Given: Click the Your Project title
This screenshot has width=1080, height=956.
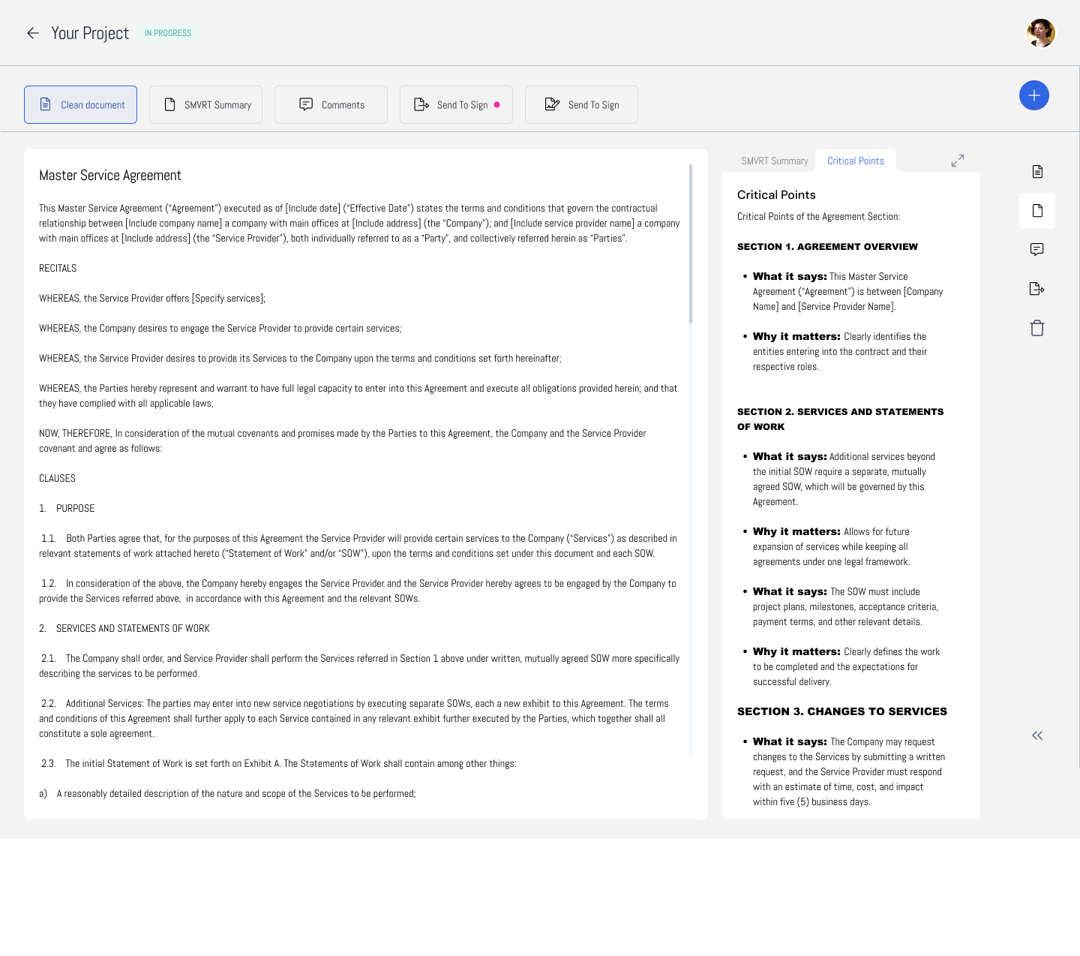Looking at the screenshot, I should pos(90,33).
